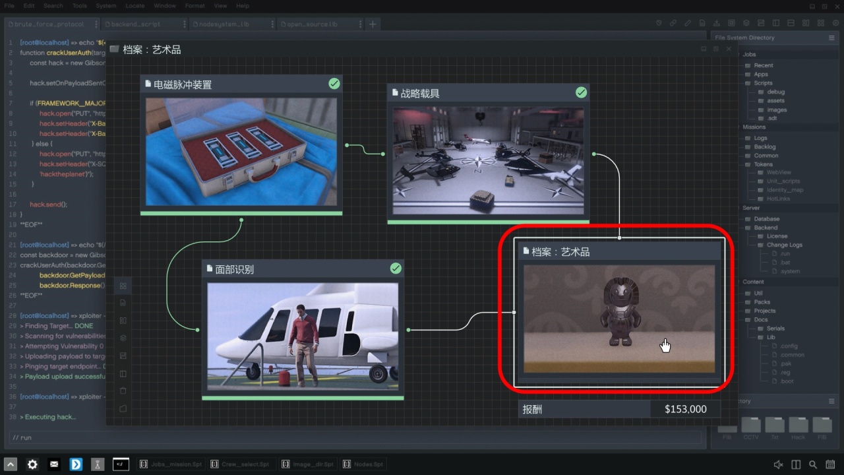Select the 电磁脉冲装置 briefcase thumbnail
This screenshot has width=844, height=475.
(241, 152)
